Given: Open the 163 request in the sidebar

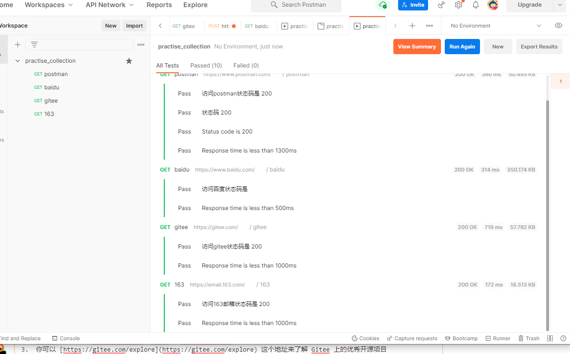Looking at the screenshot, I should click(x=44, y=114).
